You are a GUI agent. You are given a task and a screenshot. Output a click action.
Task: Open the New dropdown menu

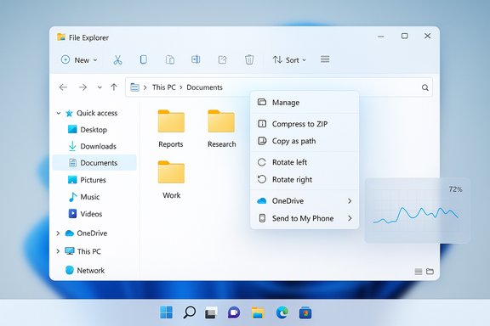79,59
